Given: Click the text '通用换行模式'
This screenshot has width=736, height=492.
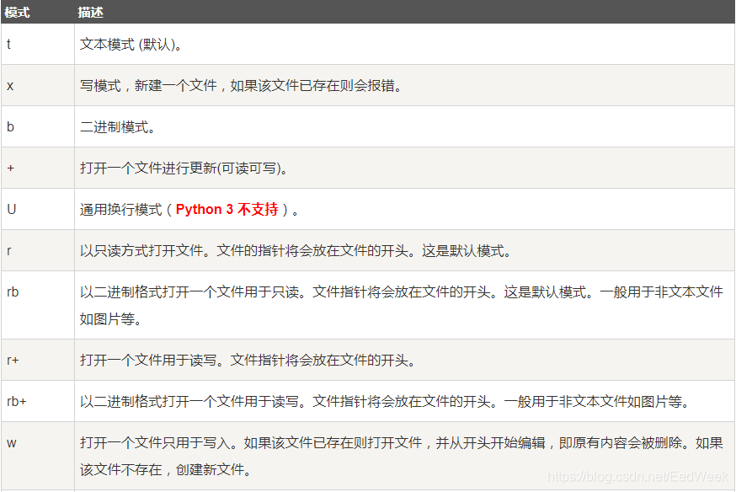Looking at the screenshot, I should click(x=120, y=210).
